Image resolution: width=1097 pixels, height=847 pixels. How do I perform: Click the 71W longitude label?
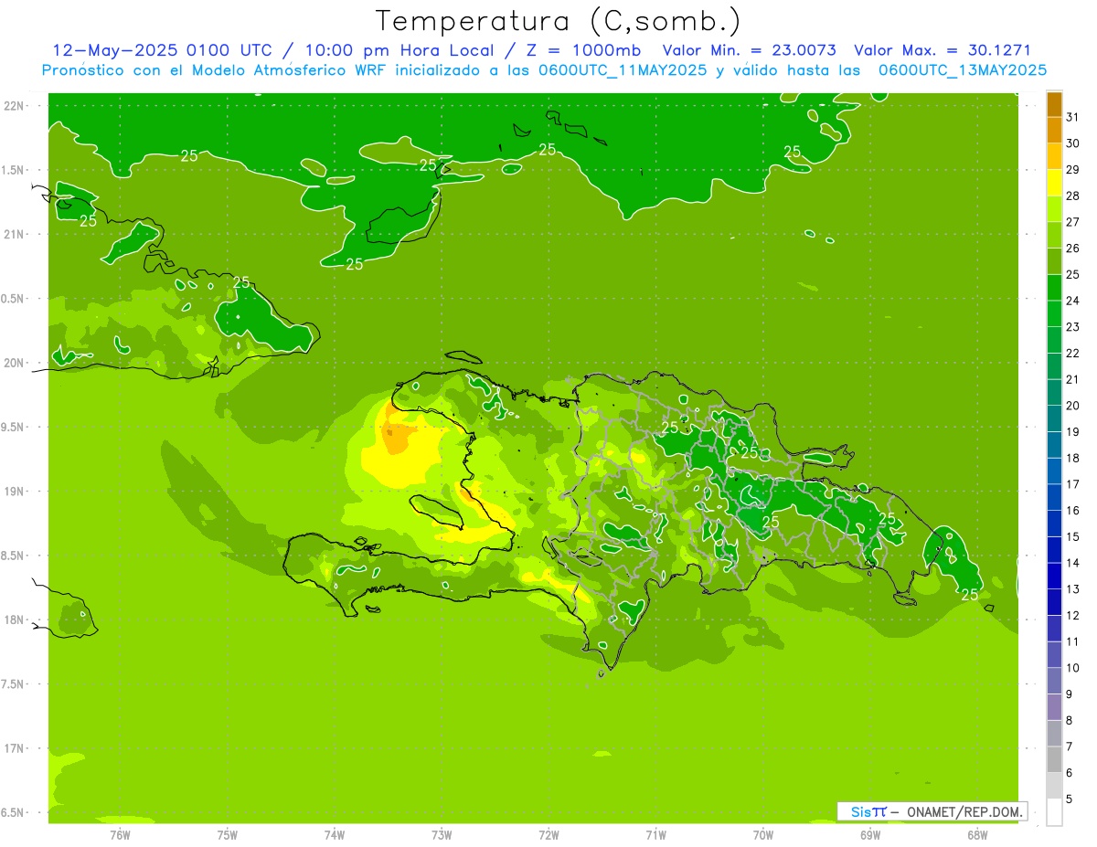click(655, 835)
